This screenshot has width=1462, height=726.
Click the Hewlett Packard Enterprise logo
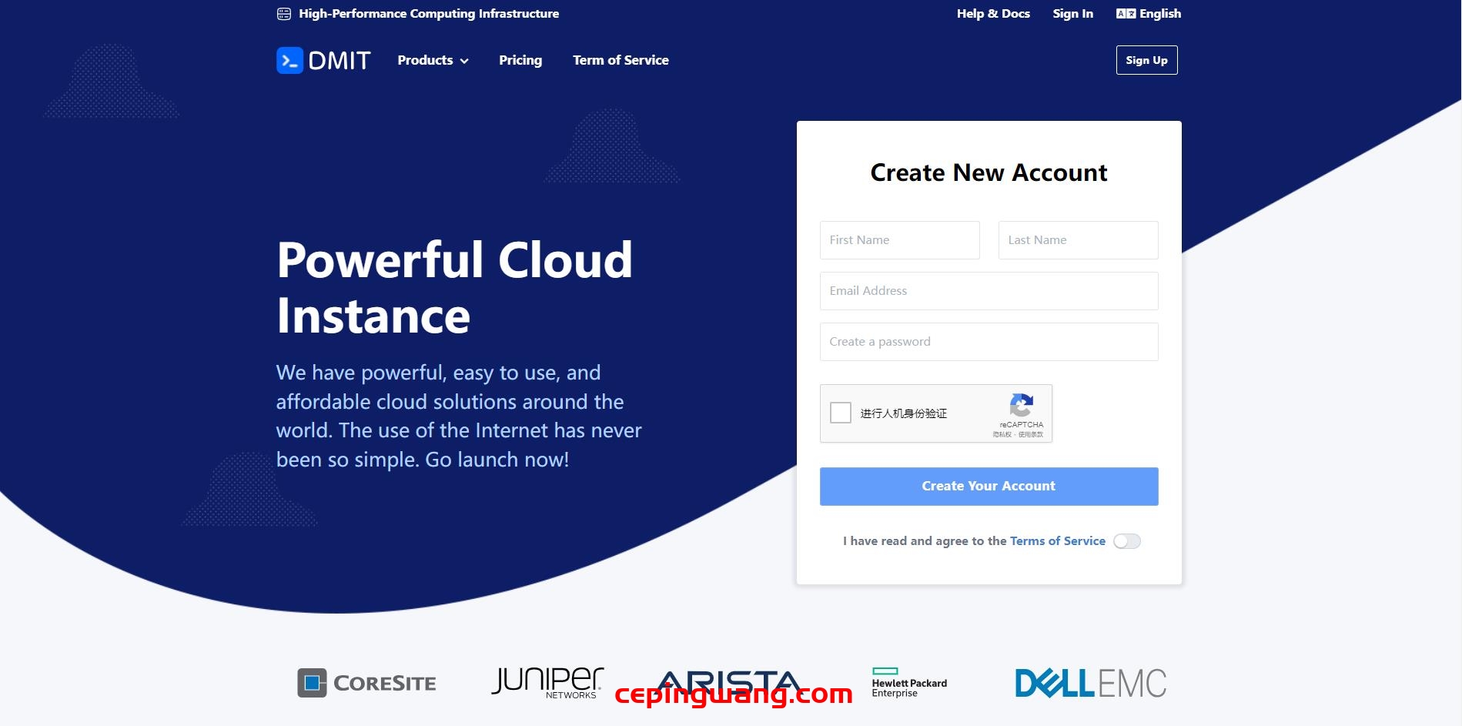(908, 683)
